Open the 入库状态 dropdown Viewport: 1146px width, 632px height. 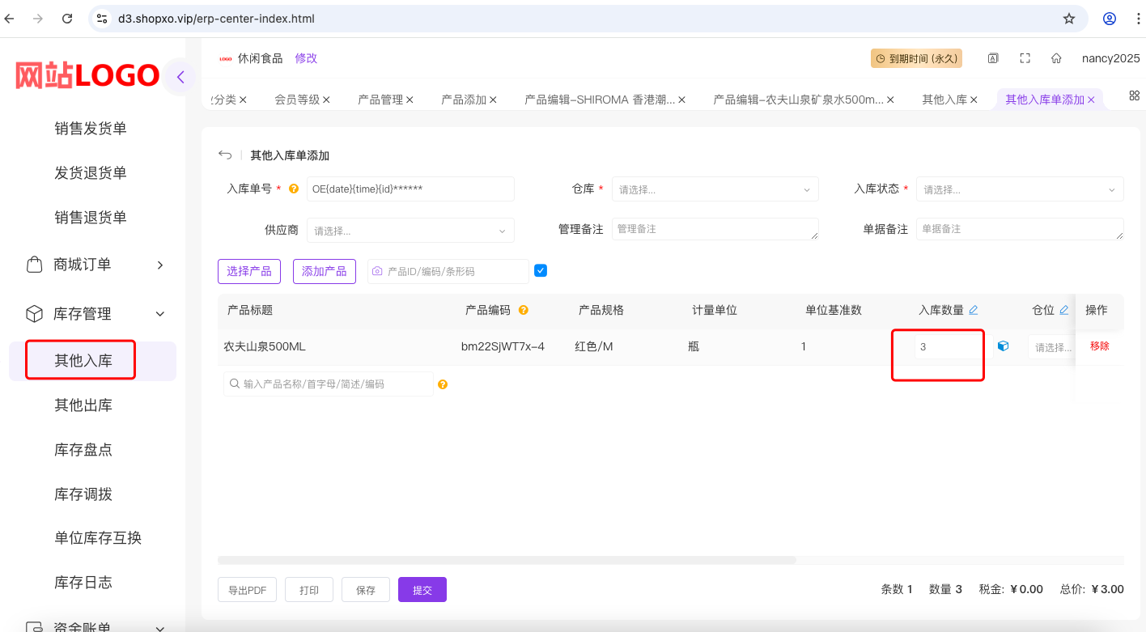1020,189
